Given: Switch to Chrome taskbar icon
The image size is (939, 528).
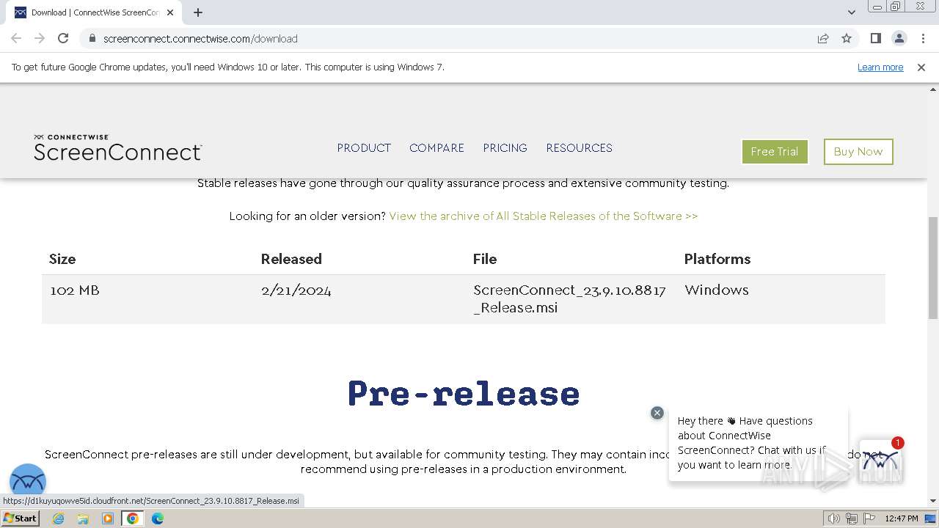Looking at the screenshot, I should coord(133,518).
